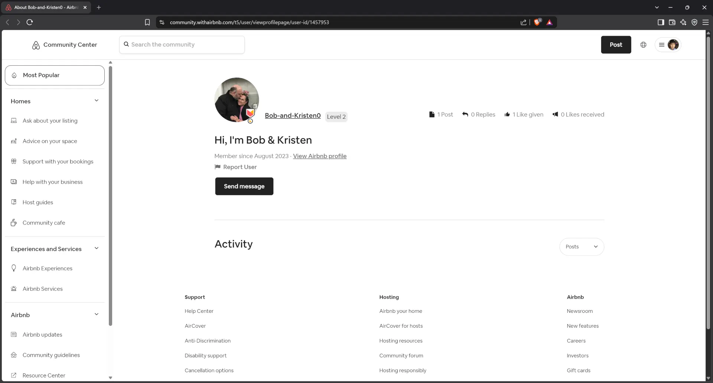Screen dimensions: 713x383
Task: Open the browser main menu icon
Action: click(x=706, y=22)
